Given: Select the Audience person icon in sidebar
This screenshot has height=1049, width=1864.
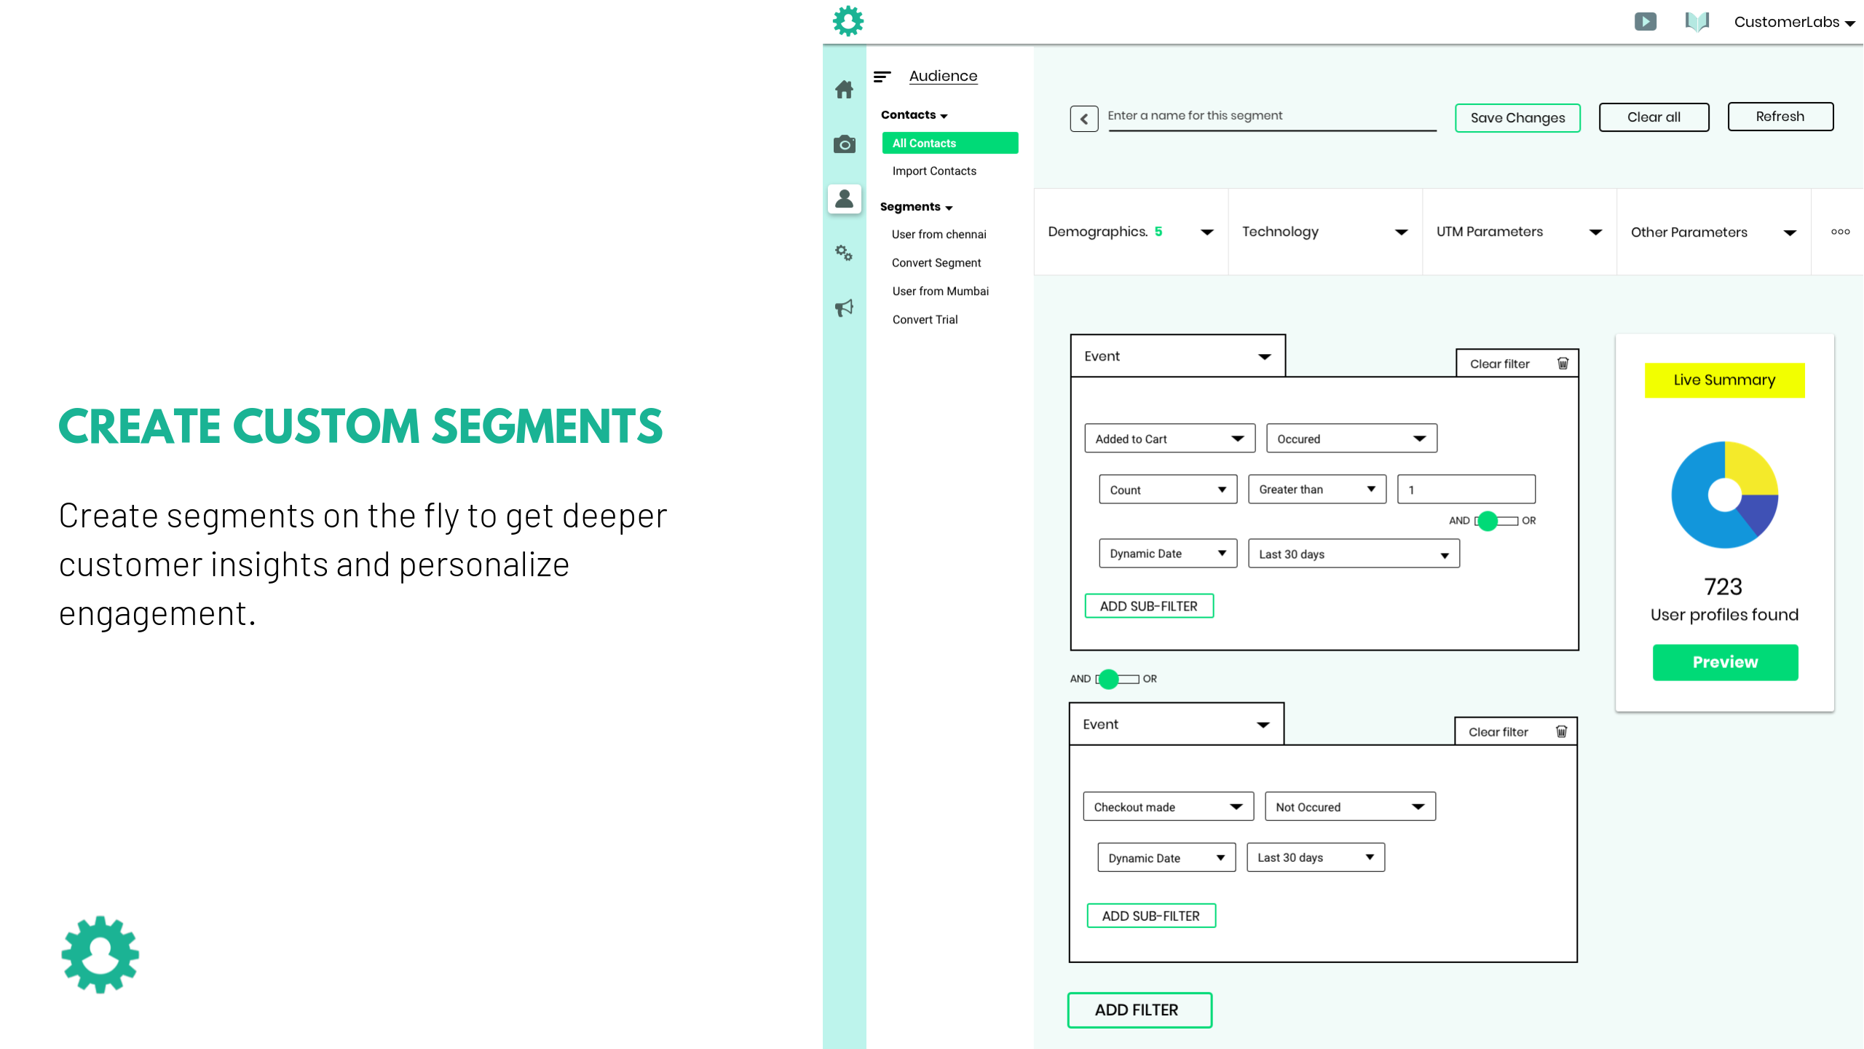Looking at the screenshot, I should [844, 198].
